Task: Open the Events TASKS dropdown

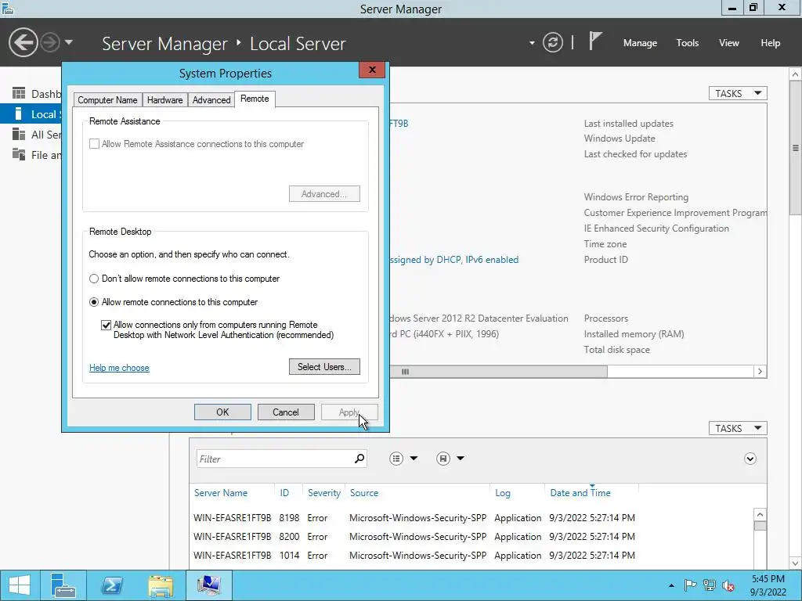Action: [738, 428]
